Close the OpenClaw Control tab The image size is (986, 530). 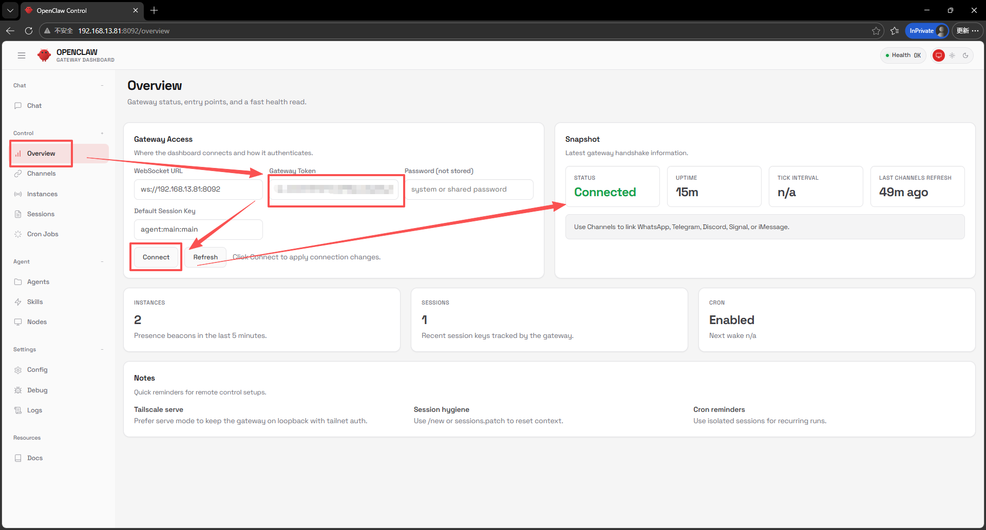[136, 10]
